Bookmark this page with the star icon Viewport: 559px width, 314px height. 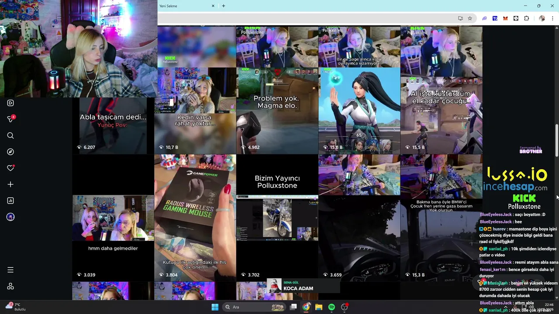[470, 18]
